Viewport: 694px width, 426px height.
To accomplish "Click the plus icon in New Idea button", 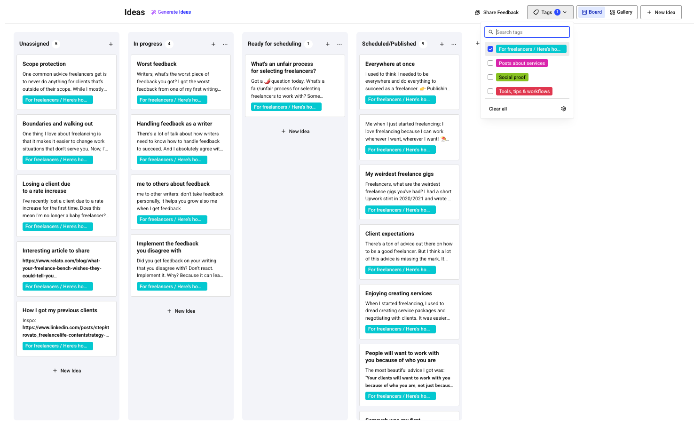I will (x=649, y=12).
